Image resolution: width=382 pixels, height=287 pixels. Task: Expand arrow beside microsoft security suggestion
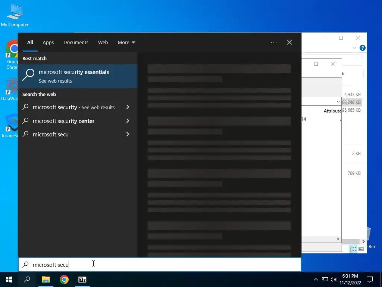(x=128, y=107)
